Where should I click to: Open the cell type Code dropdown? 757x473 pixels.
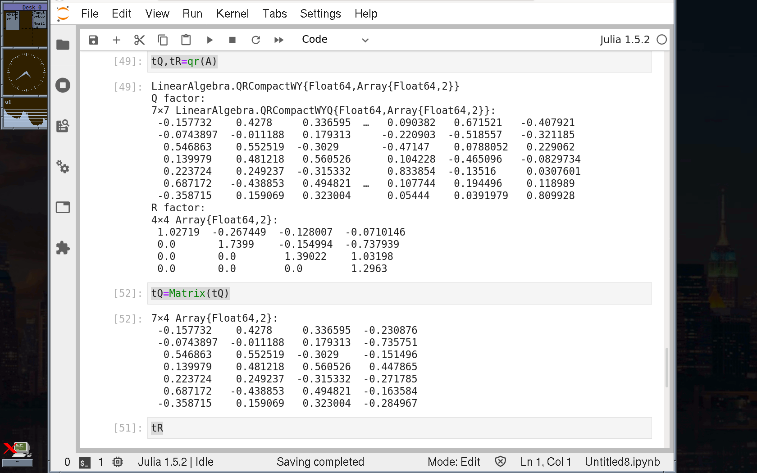pos(335,40)
